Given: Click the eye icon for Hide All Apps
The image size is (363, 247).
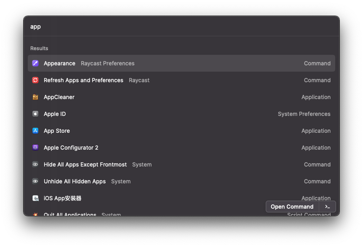Looking at the screenshot, I should [x=35, y=164].
